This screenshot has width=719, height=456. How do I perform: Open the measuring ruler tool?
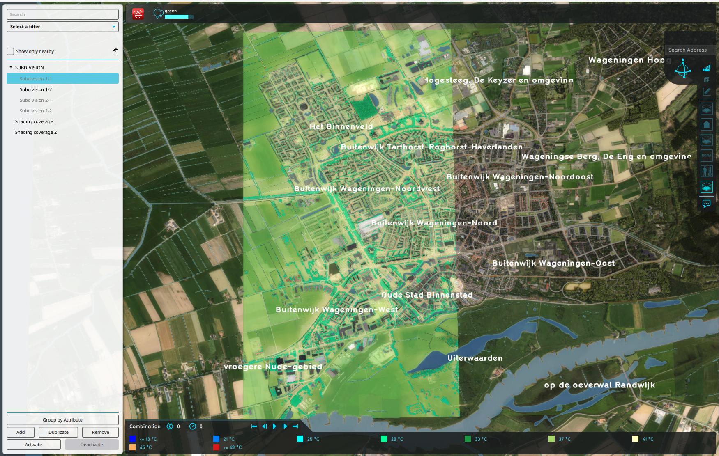coord(706,92)
